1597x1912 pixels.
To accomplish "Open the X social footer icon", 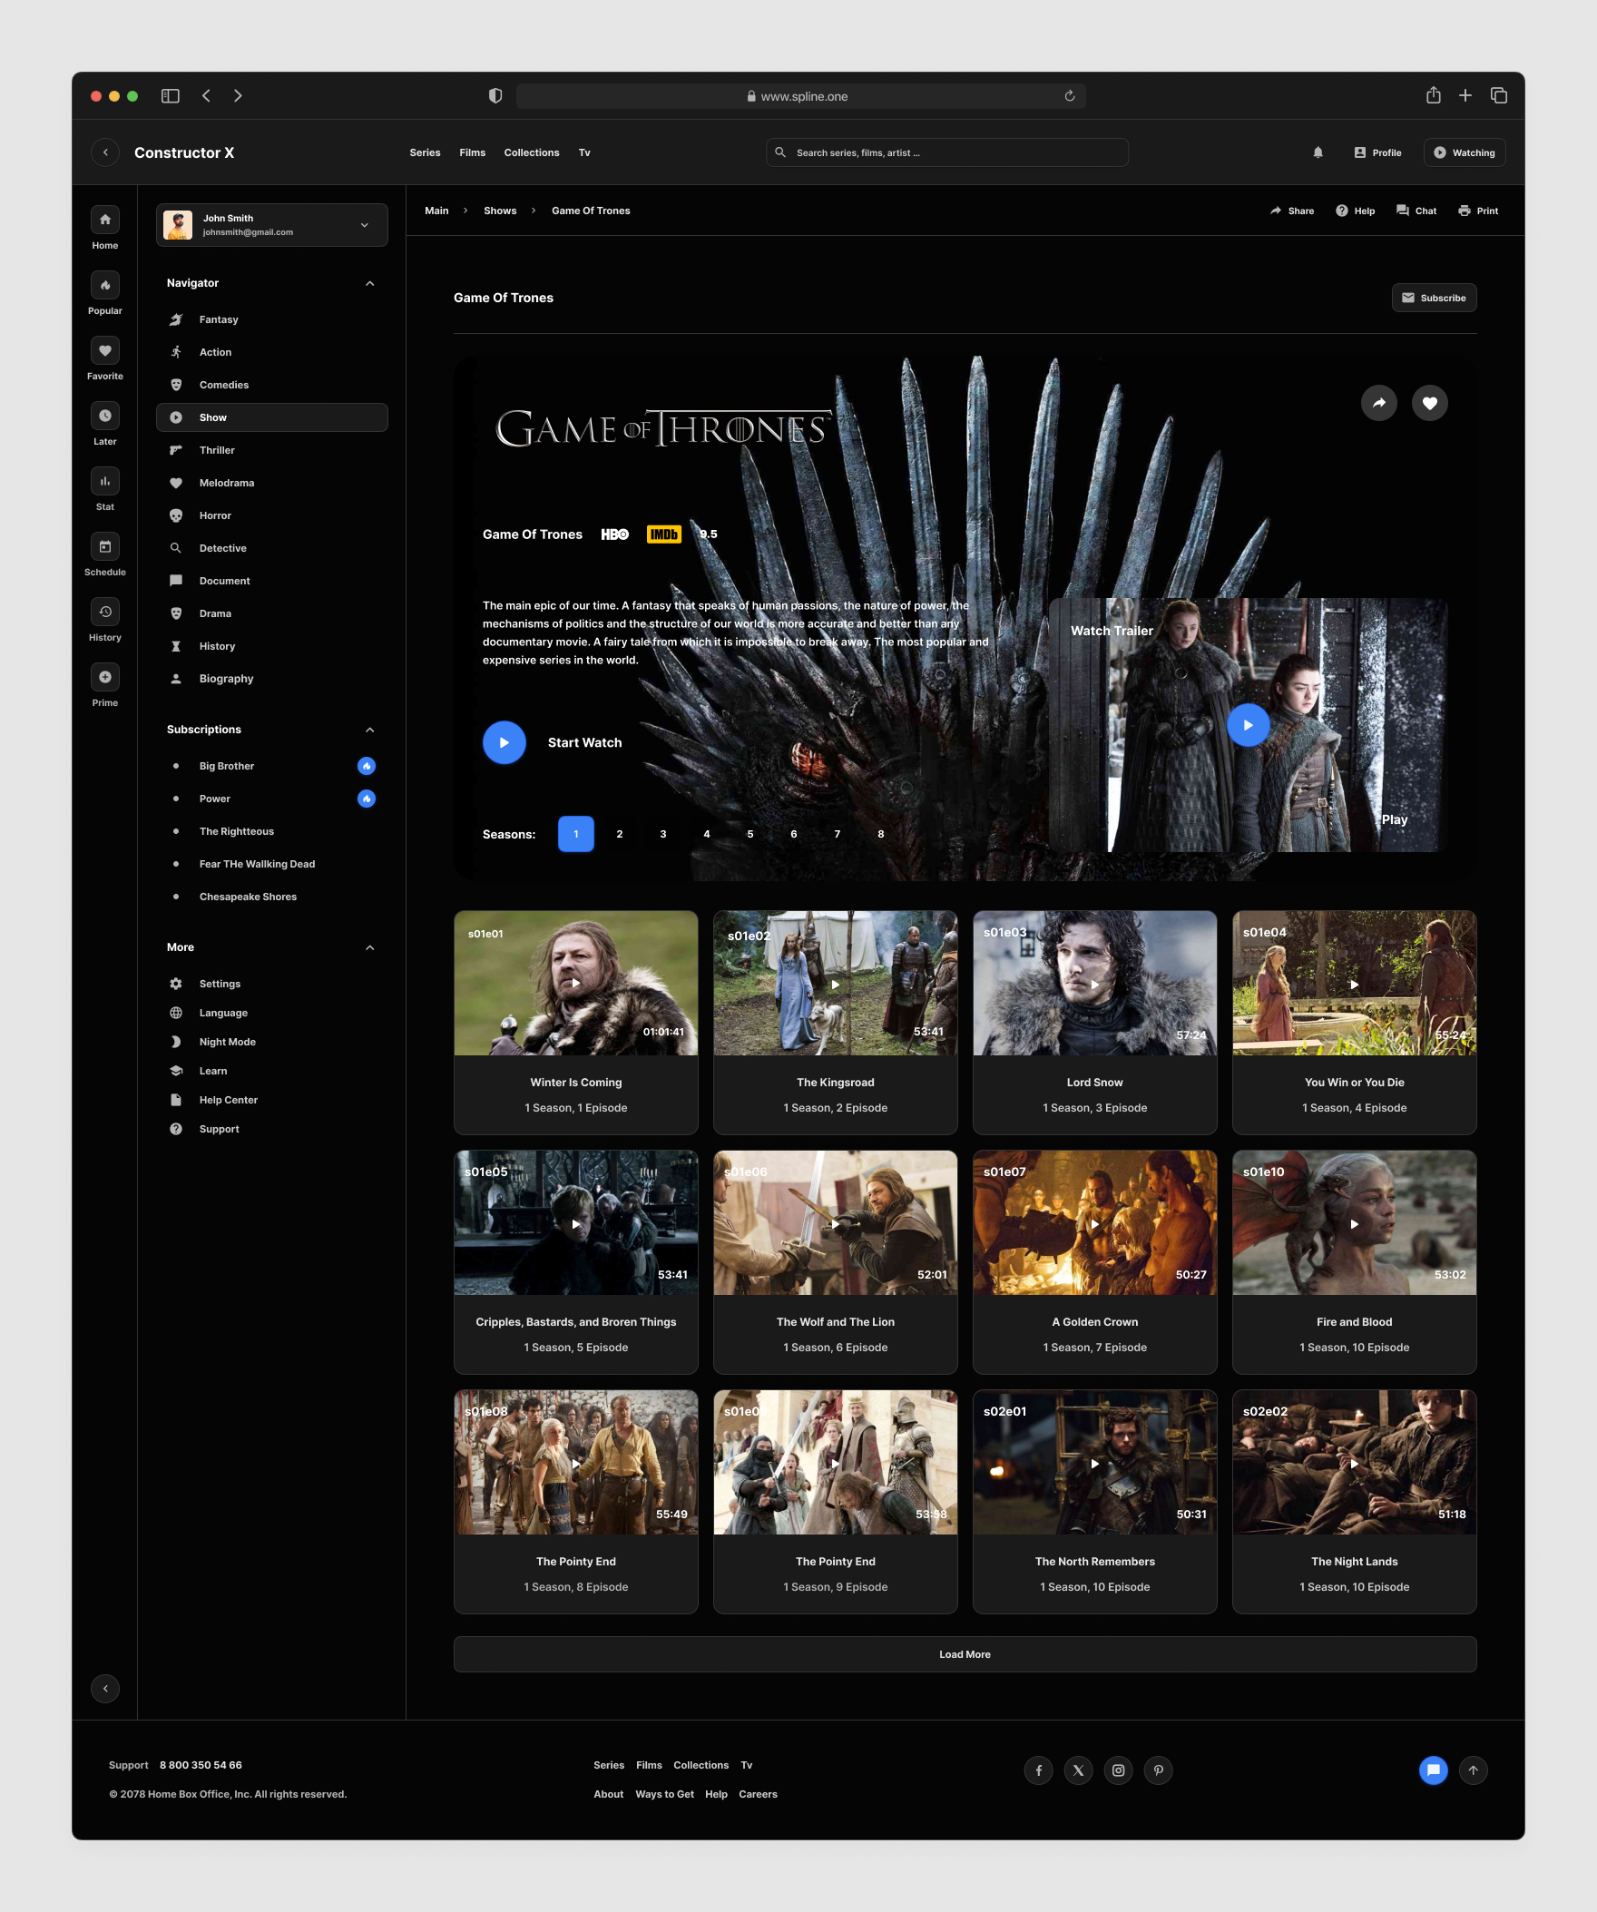I will pos(1078,1770).
